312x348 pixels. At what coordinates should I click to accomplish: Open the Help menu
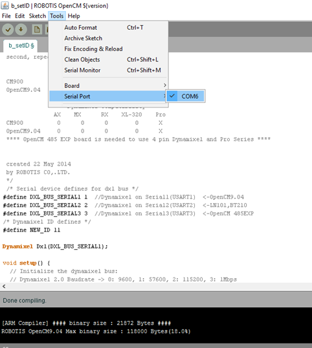tap(74, 16)
